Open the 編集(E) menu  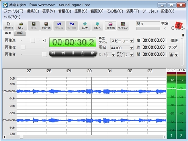33,11
